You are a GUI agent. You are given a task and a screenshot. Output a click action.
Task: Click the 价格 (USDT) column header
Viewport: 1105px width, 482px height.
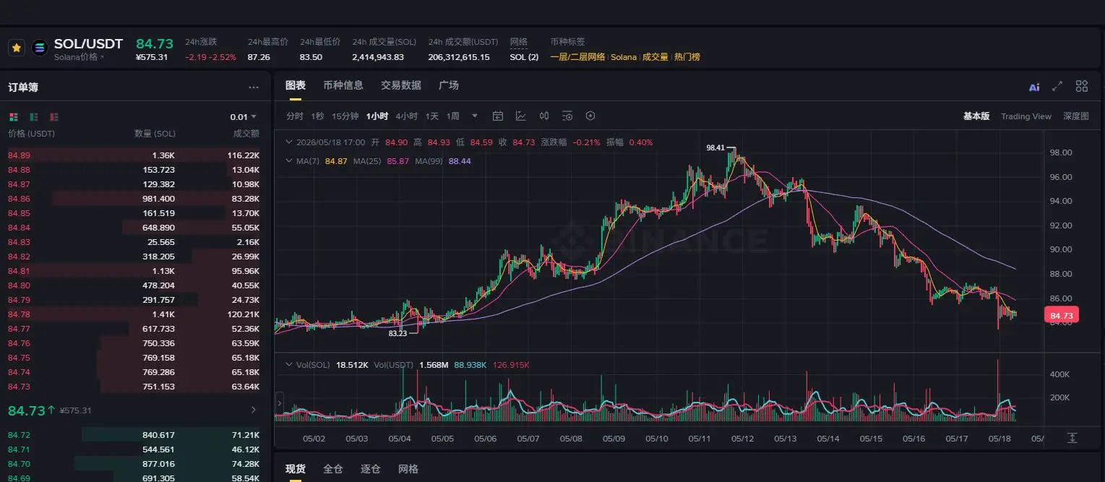coord(31,134)
